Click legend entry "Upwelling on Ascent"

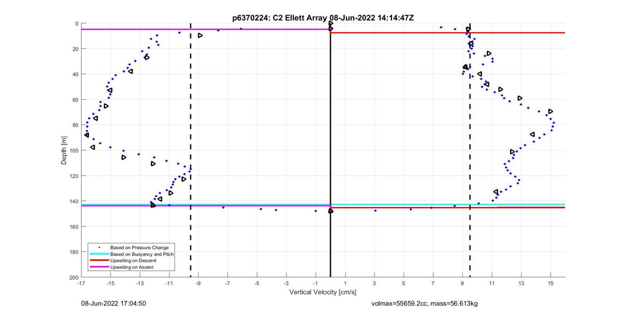[x=132, y=267]
